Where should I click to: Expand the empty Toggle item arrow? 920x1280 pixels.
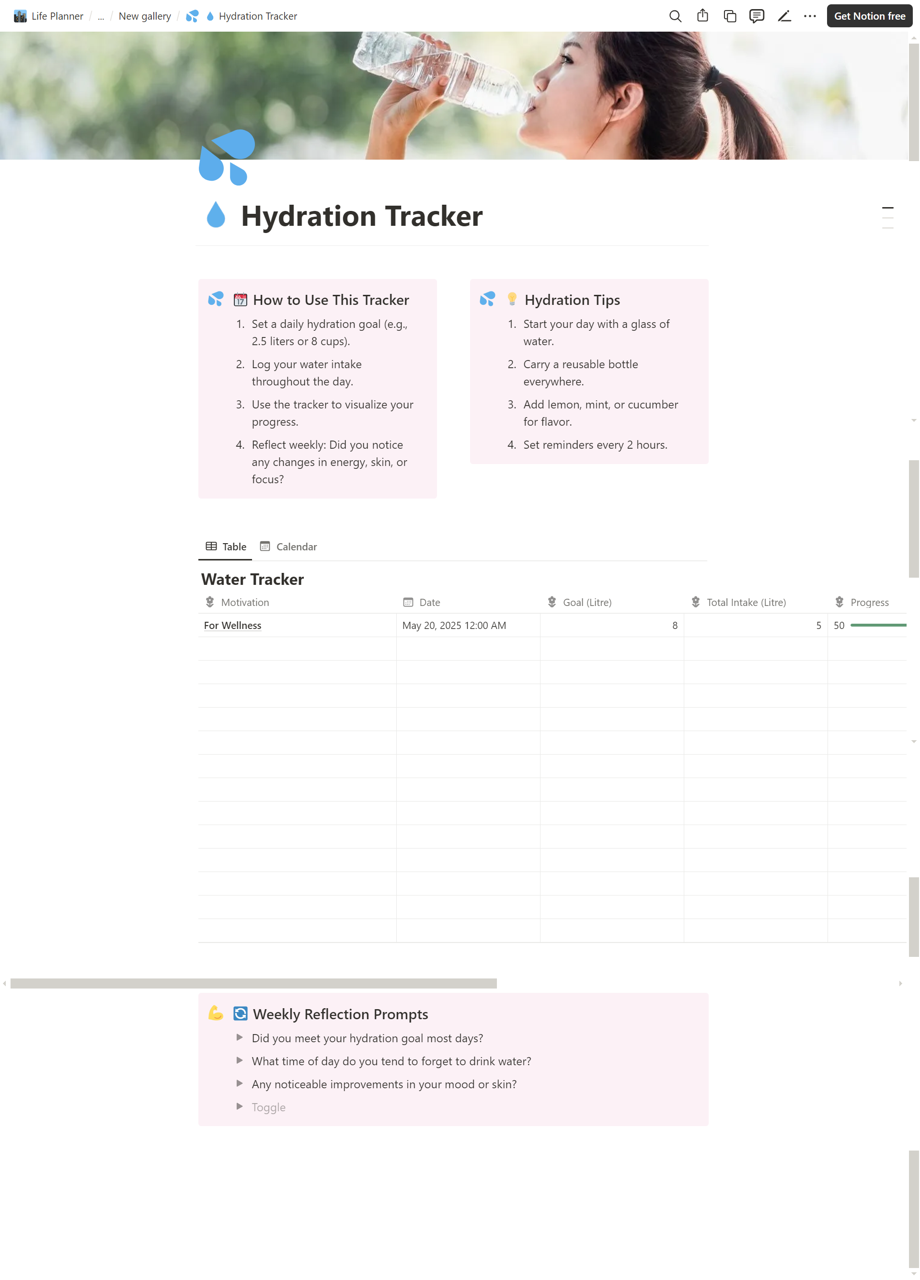click(240, 1107)
